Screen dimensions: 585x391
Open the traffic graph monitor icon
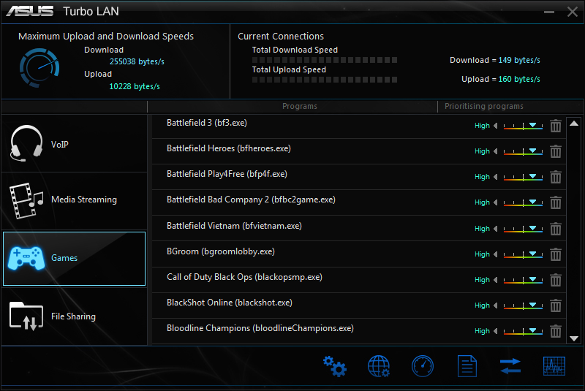tap(554, 365)
